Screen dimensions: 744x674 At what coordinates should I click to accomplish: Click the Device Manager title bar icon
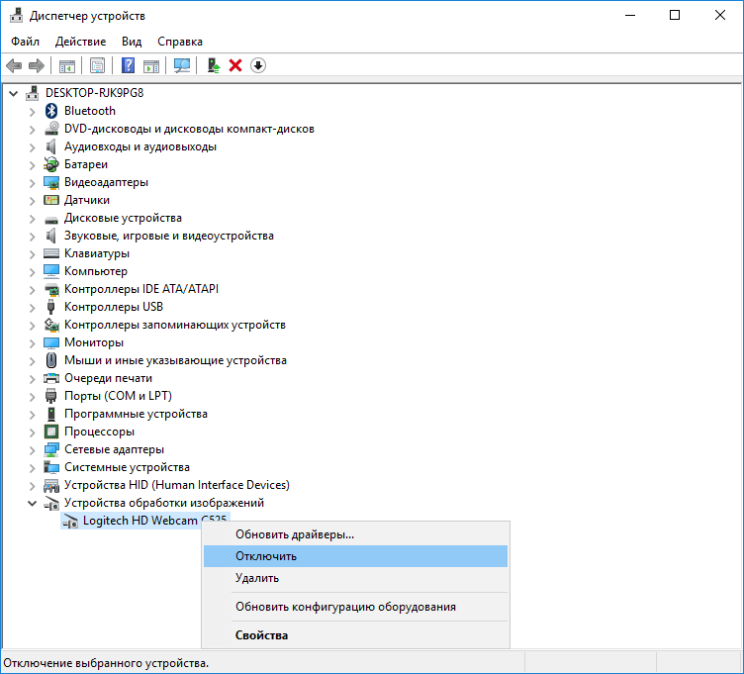pos(16,15)
